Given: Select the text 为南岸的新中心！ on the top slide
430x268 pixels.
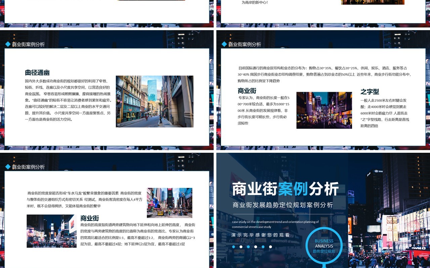Looking at the screenshot, I should point(255,2).
